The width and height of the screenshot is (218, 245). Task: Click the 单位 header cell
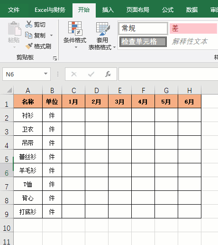coord(52,101)
